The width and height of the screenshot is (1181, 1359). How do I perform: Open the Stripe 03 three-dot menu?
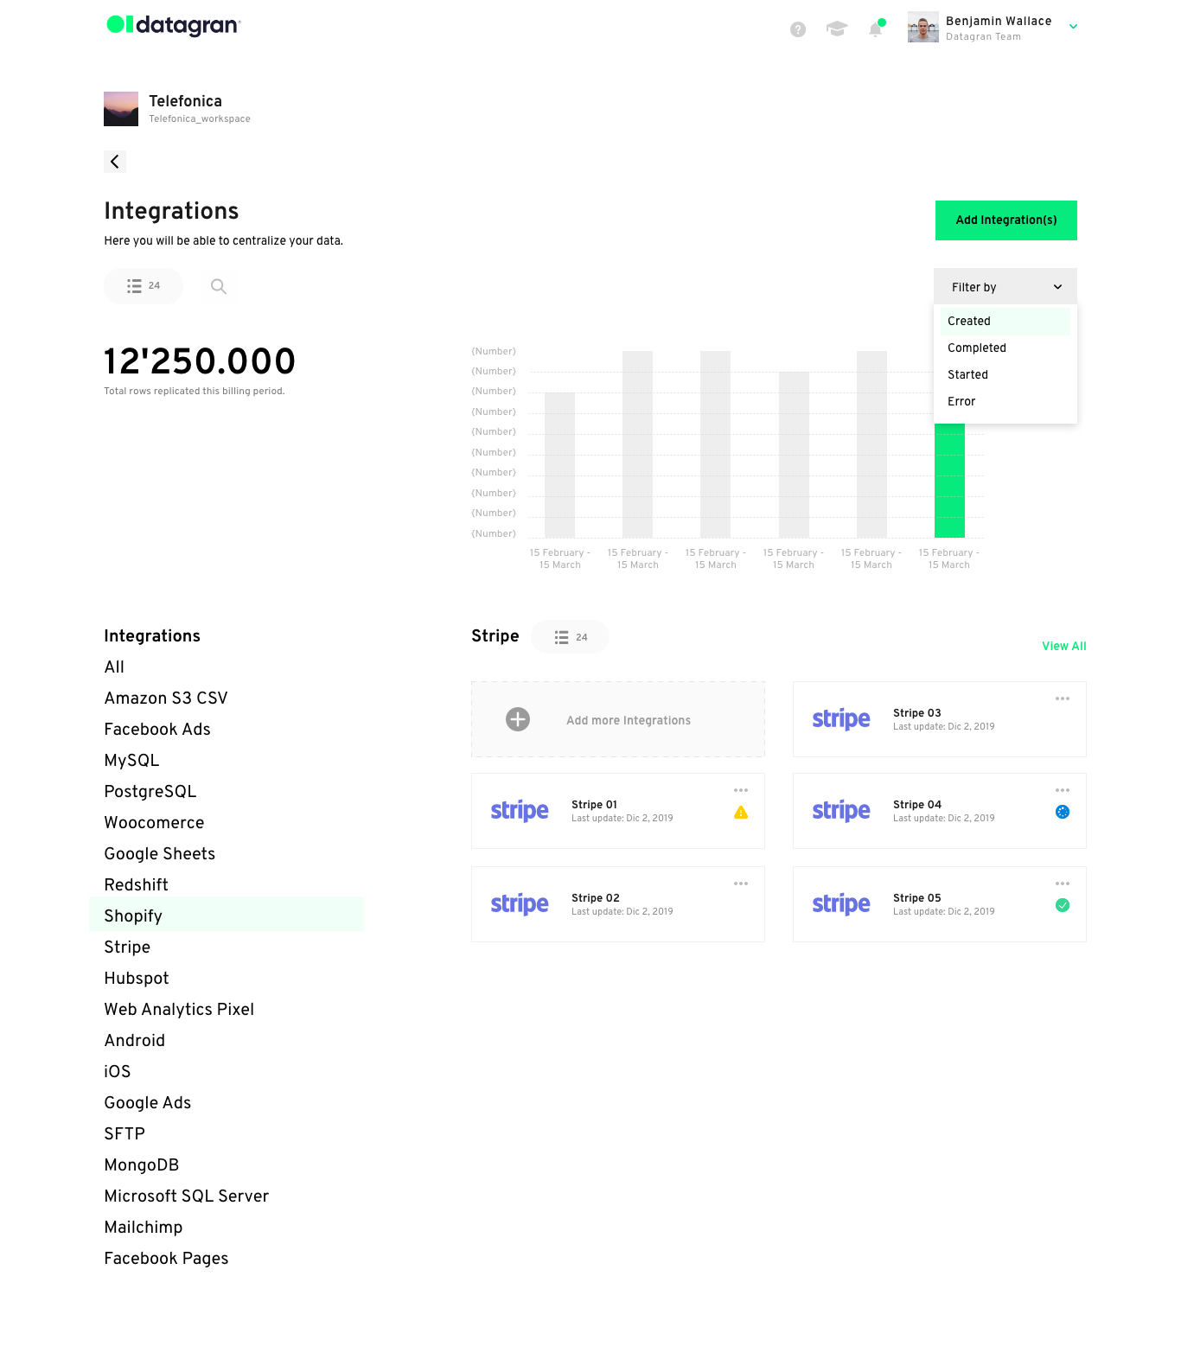click(x=1063, y=699)
